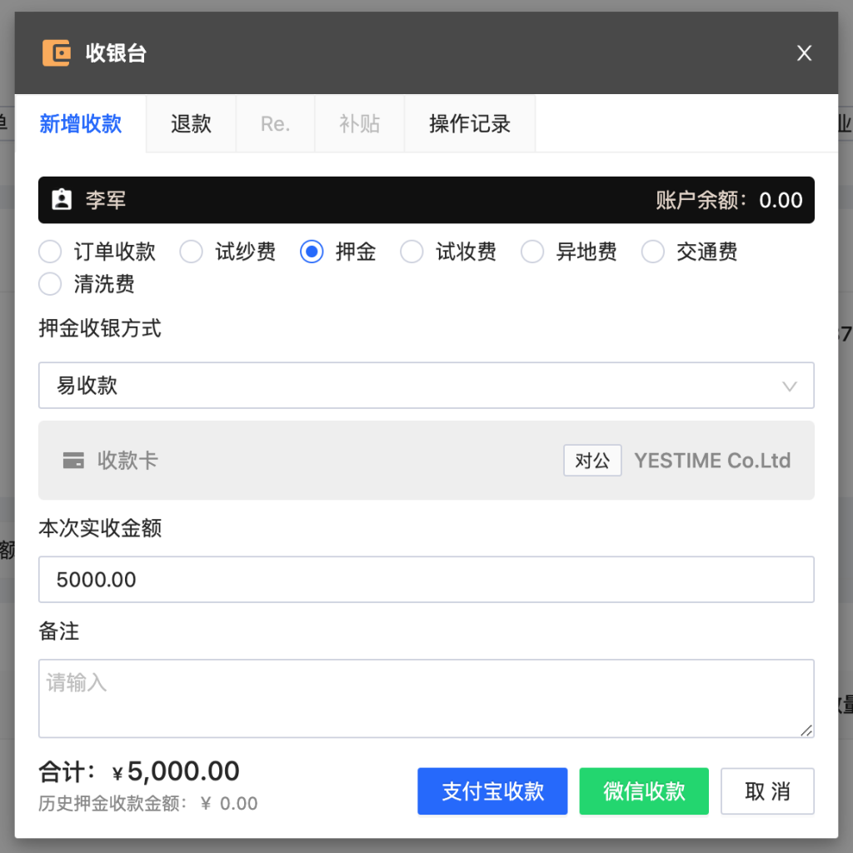Choose the 押金 radio button
This screenshot has width=853, height=853.
pos(312,252)
